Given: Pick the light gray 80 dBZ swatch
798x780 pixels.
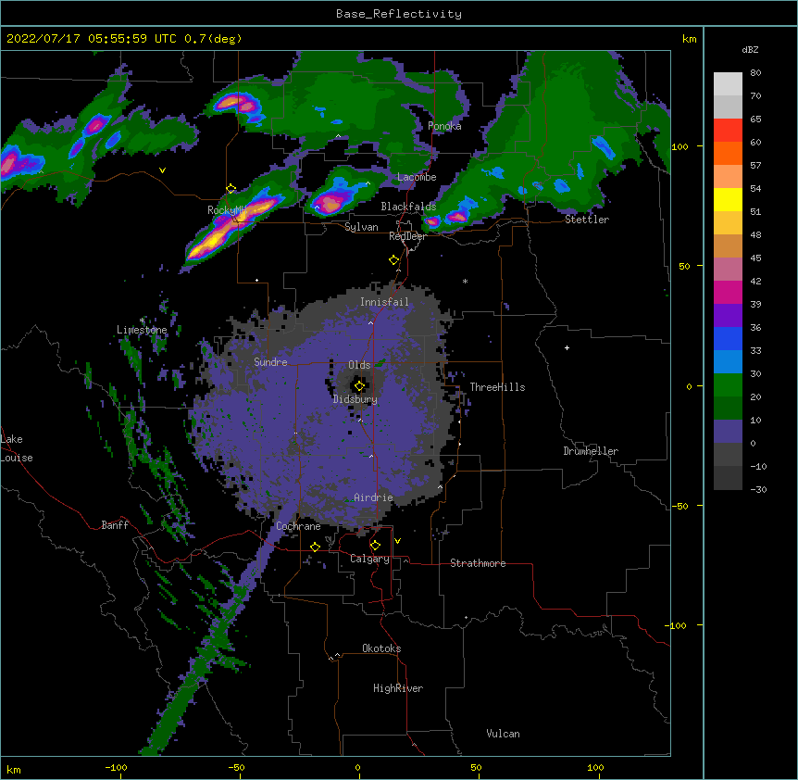Looking at the screenshot, I should pyautogui.click(x=728, y=84).
